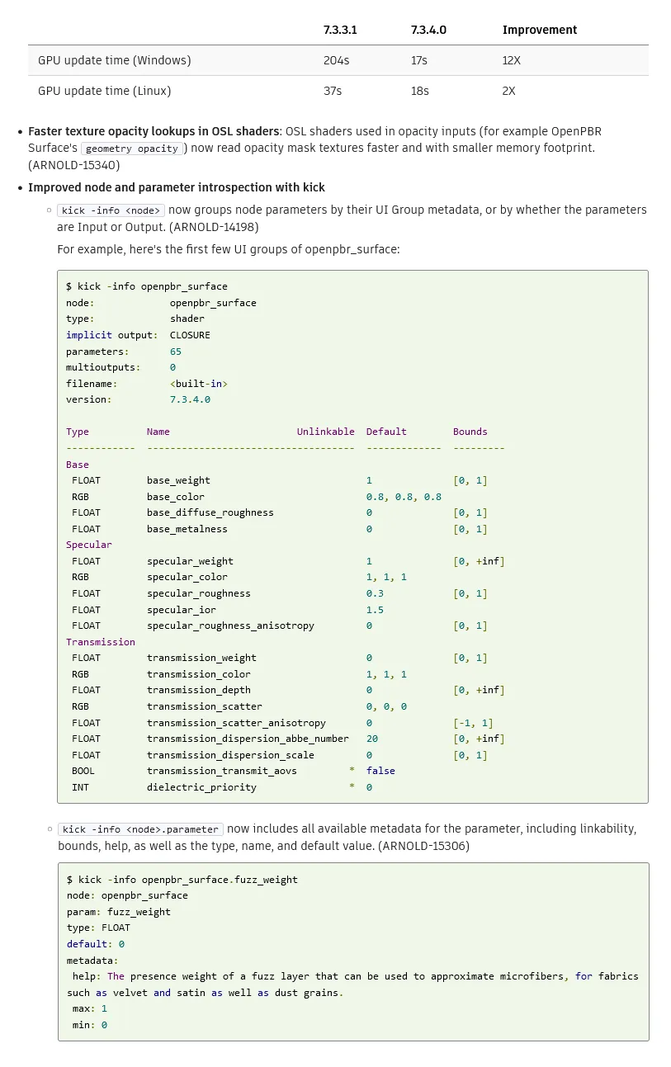Click the ARNOLD-15306 ticket reference
The image size is (671, 1067).
[x=424, y=846]
